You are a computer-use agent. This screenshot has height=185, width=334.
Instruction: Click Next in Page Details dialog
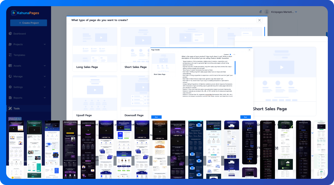[x=245, y=117]
